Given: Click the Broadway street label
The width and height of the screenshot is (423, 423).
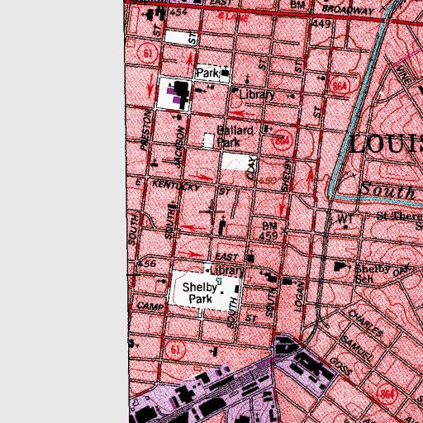Looking at the screenshot, I should click(348, 10).
